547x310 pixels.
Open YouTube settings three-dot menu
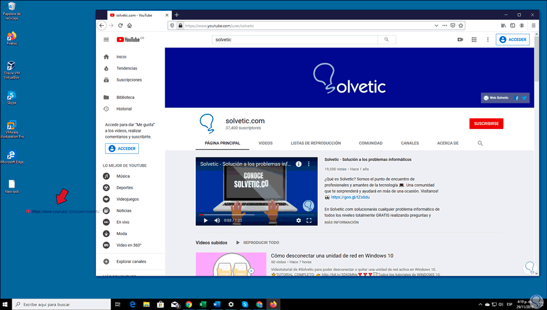488,40
